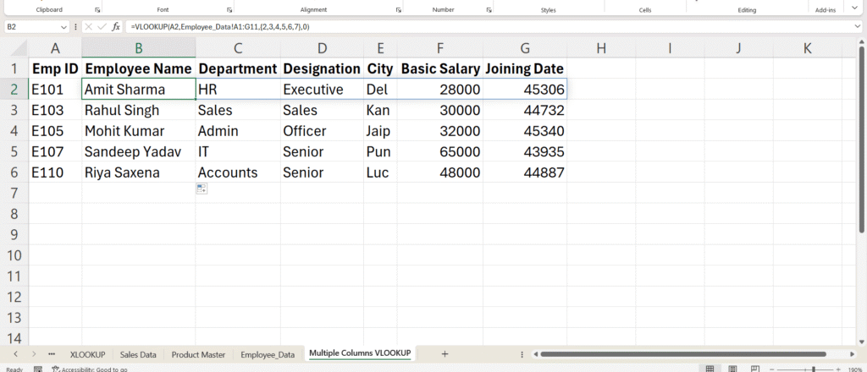Open the Product Master sheet
This screenshot has height=372, width=867.
pos(198,354)
